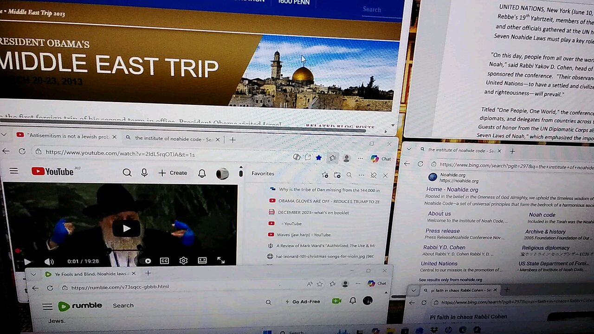Open Copilot Chat in YouTube window
Screen dimensions: 594x334
381,159
